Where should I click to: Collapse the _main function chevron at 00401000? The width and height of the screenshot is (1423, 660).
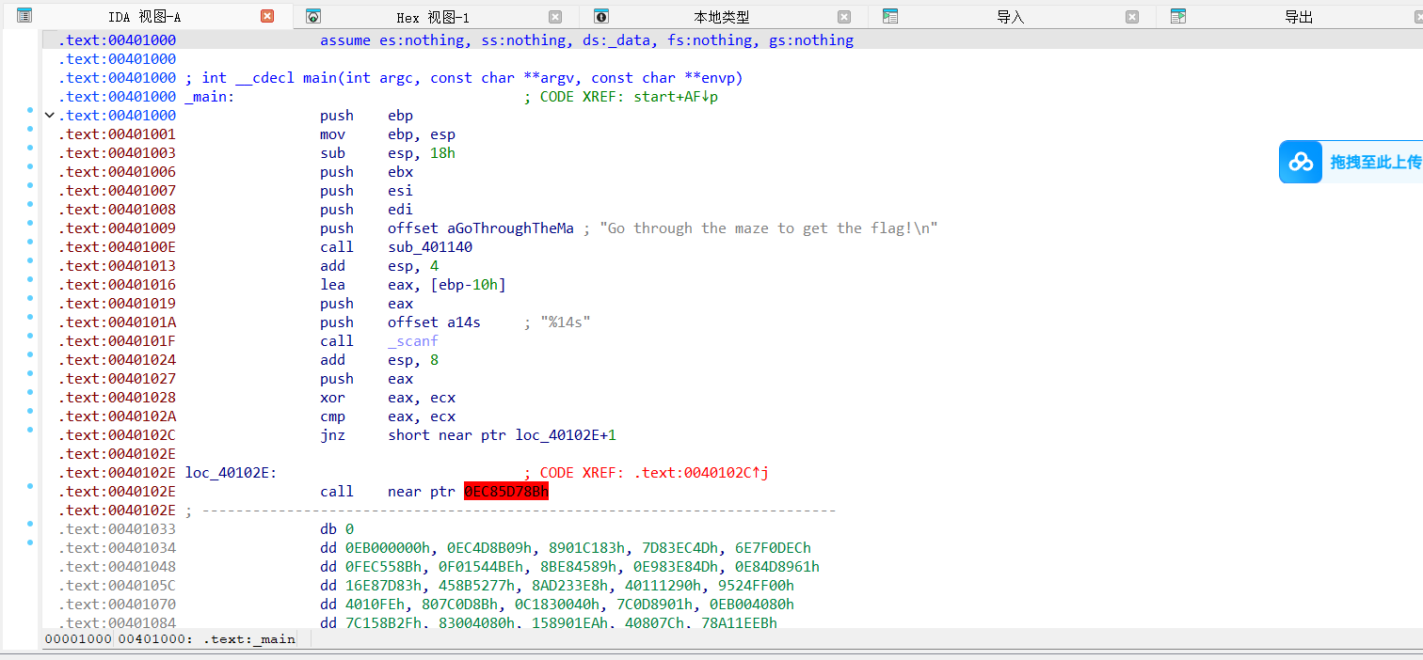coord(50,115)
